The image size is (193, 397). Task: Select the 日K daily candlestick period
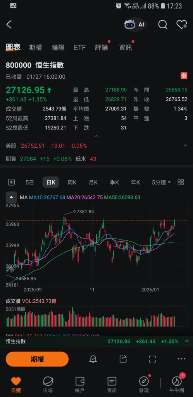(x=51, y=182)
